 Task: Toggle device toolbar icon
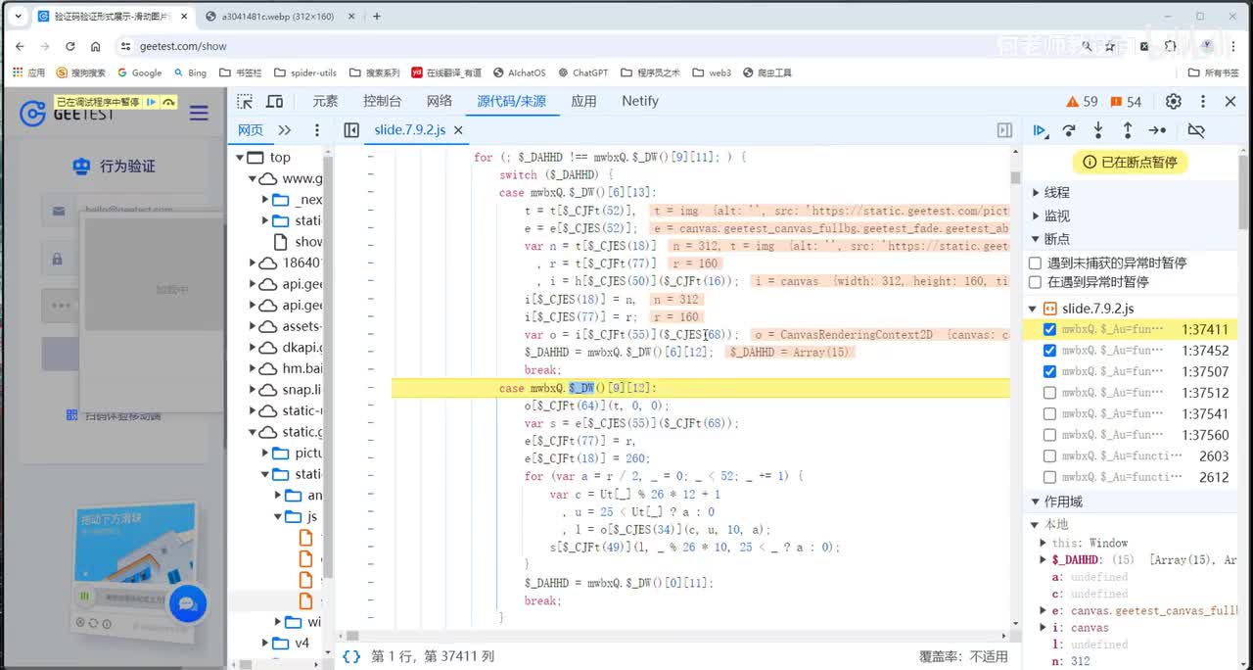(x=274, y=101)
